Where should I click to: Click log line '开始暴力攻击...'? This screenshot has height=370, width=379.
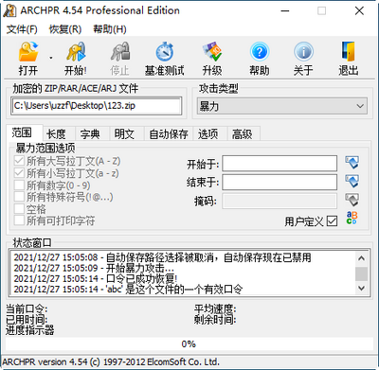click(94, 269)
